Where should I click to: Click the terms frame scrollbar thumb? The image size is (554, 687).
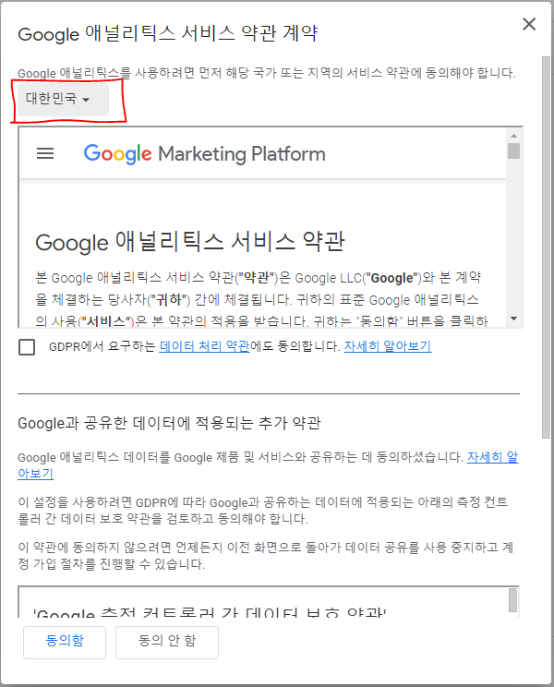click(513, 151)
